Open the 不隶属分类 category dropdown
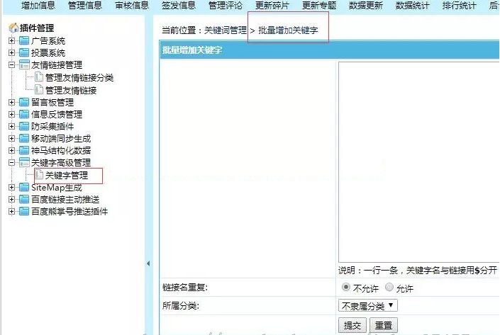Viewport: 500px width, 335px height. point(367,306)
